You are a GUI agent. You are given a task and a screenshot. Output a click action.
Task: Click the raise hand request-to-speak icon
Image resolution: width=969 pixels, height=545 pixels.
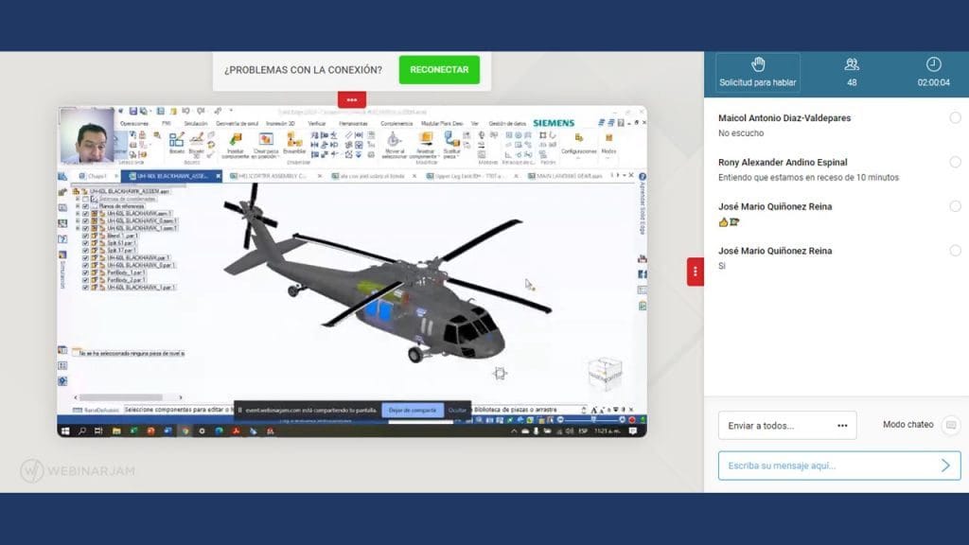757,64
